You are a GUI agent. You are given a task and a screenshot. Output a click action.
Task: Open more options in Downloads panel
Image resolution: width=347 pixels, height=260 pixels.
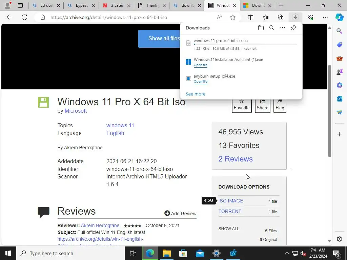[283, 28]
